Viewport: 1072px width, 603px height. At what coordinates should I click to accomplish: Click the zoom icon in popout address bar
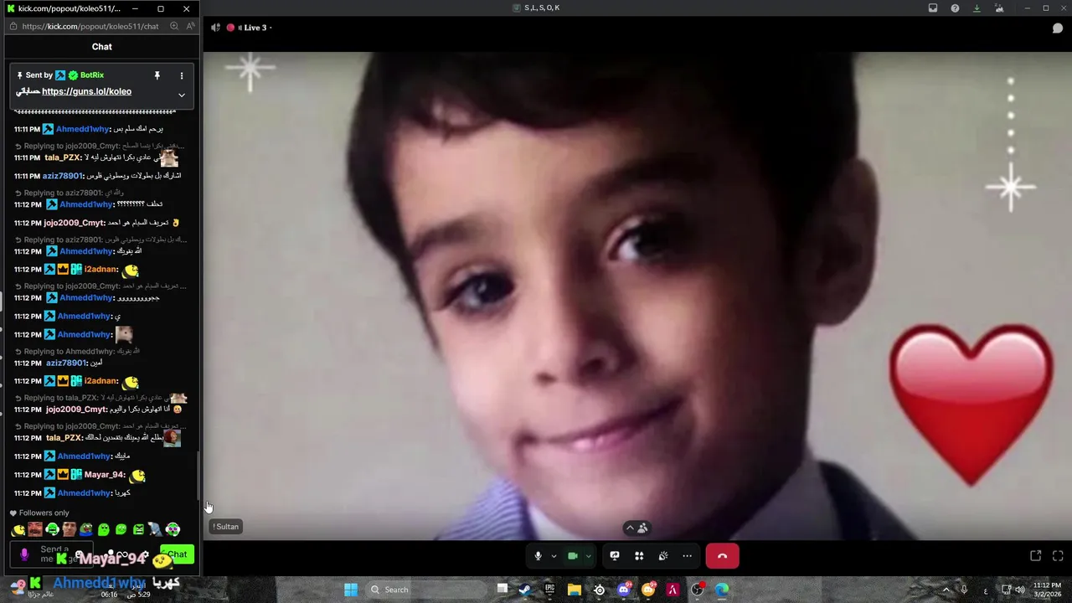coord(174,26)
